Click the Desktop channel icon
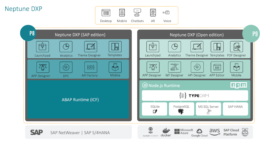This screenshot has height=141, width=263. coord(106,13)
